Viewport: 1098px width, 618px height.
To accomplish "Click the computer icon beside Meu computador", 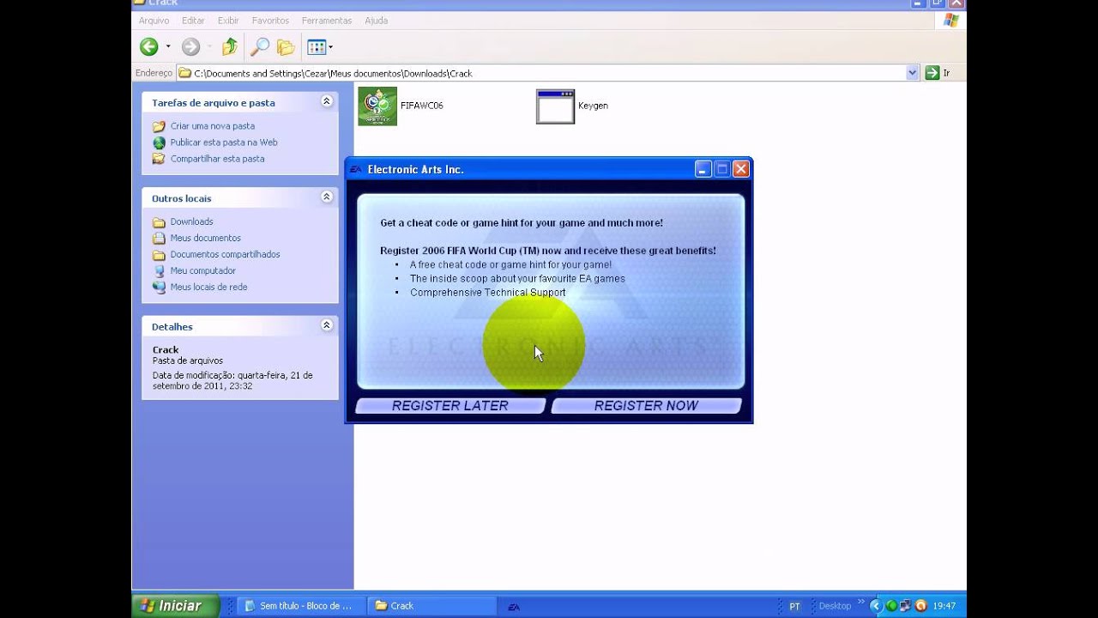I will click(x=159, y=270).
